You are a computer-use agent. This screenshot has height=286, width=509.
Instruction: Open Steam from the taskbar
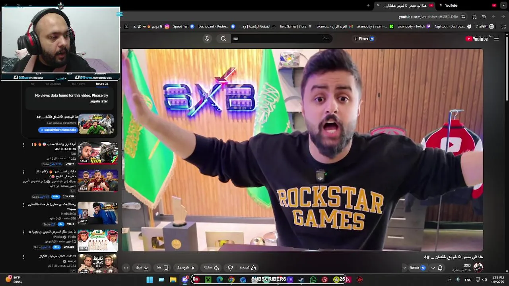pyautogui.click(x=301, y=280)
